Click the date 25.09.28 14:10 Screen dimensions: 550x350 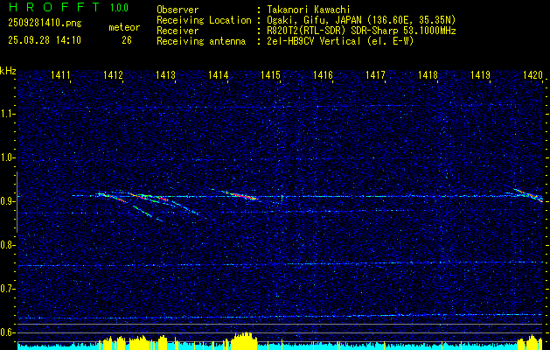[x=45, y=40]
